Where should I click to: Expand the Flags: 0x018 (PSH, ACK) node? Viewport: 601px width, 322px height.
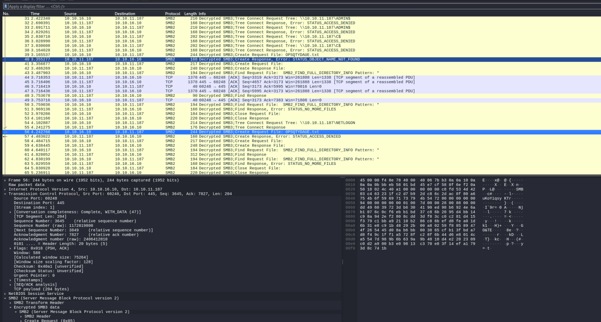11,248
